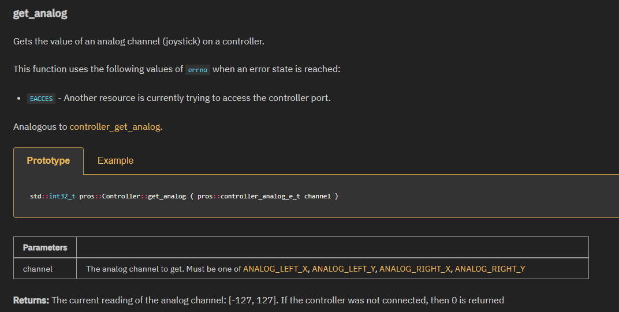The height and width of the screenshot is (312, 619).
Task: Open the ANALOG_LEFT_Y reference link
Action: 344,269
